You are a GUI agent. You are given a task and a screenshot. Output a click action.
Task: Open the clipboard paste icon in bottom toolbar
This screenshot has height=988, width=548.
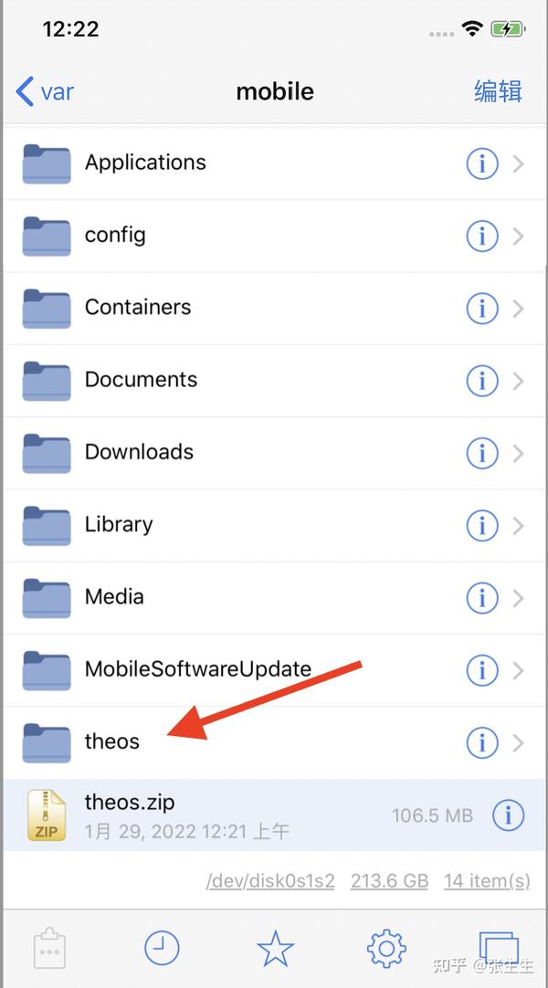click(x=49, y=948)
